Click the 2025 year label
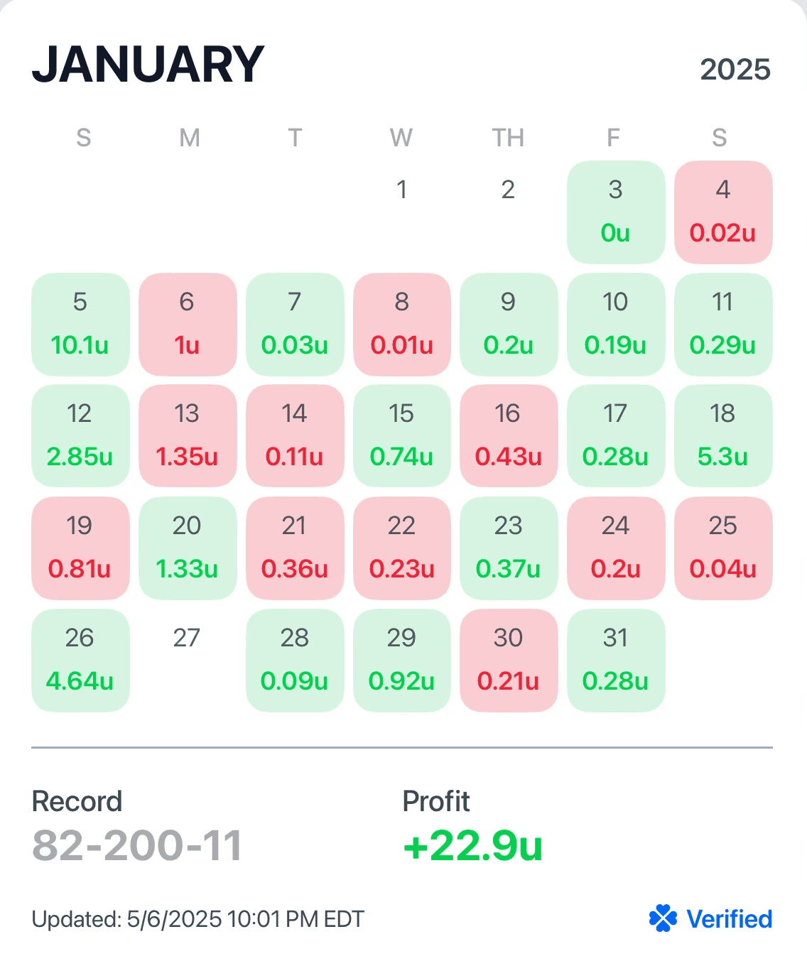The height and width of the screenshot is (966, 807). point(735,70)
